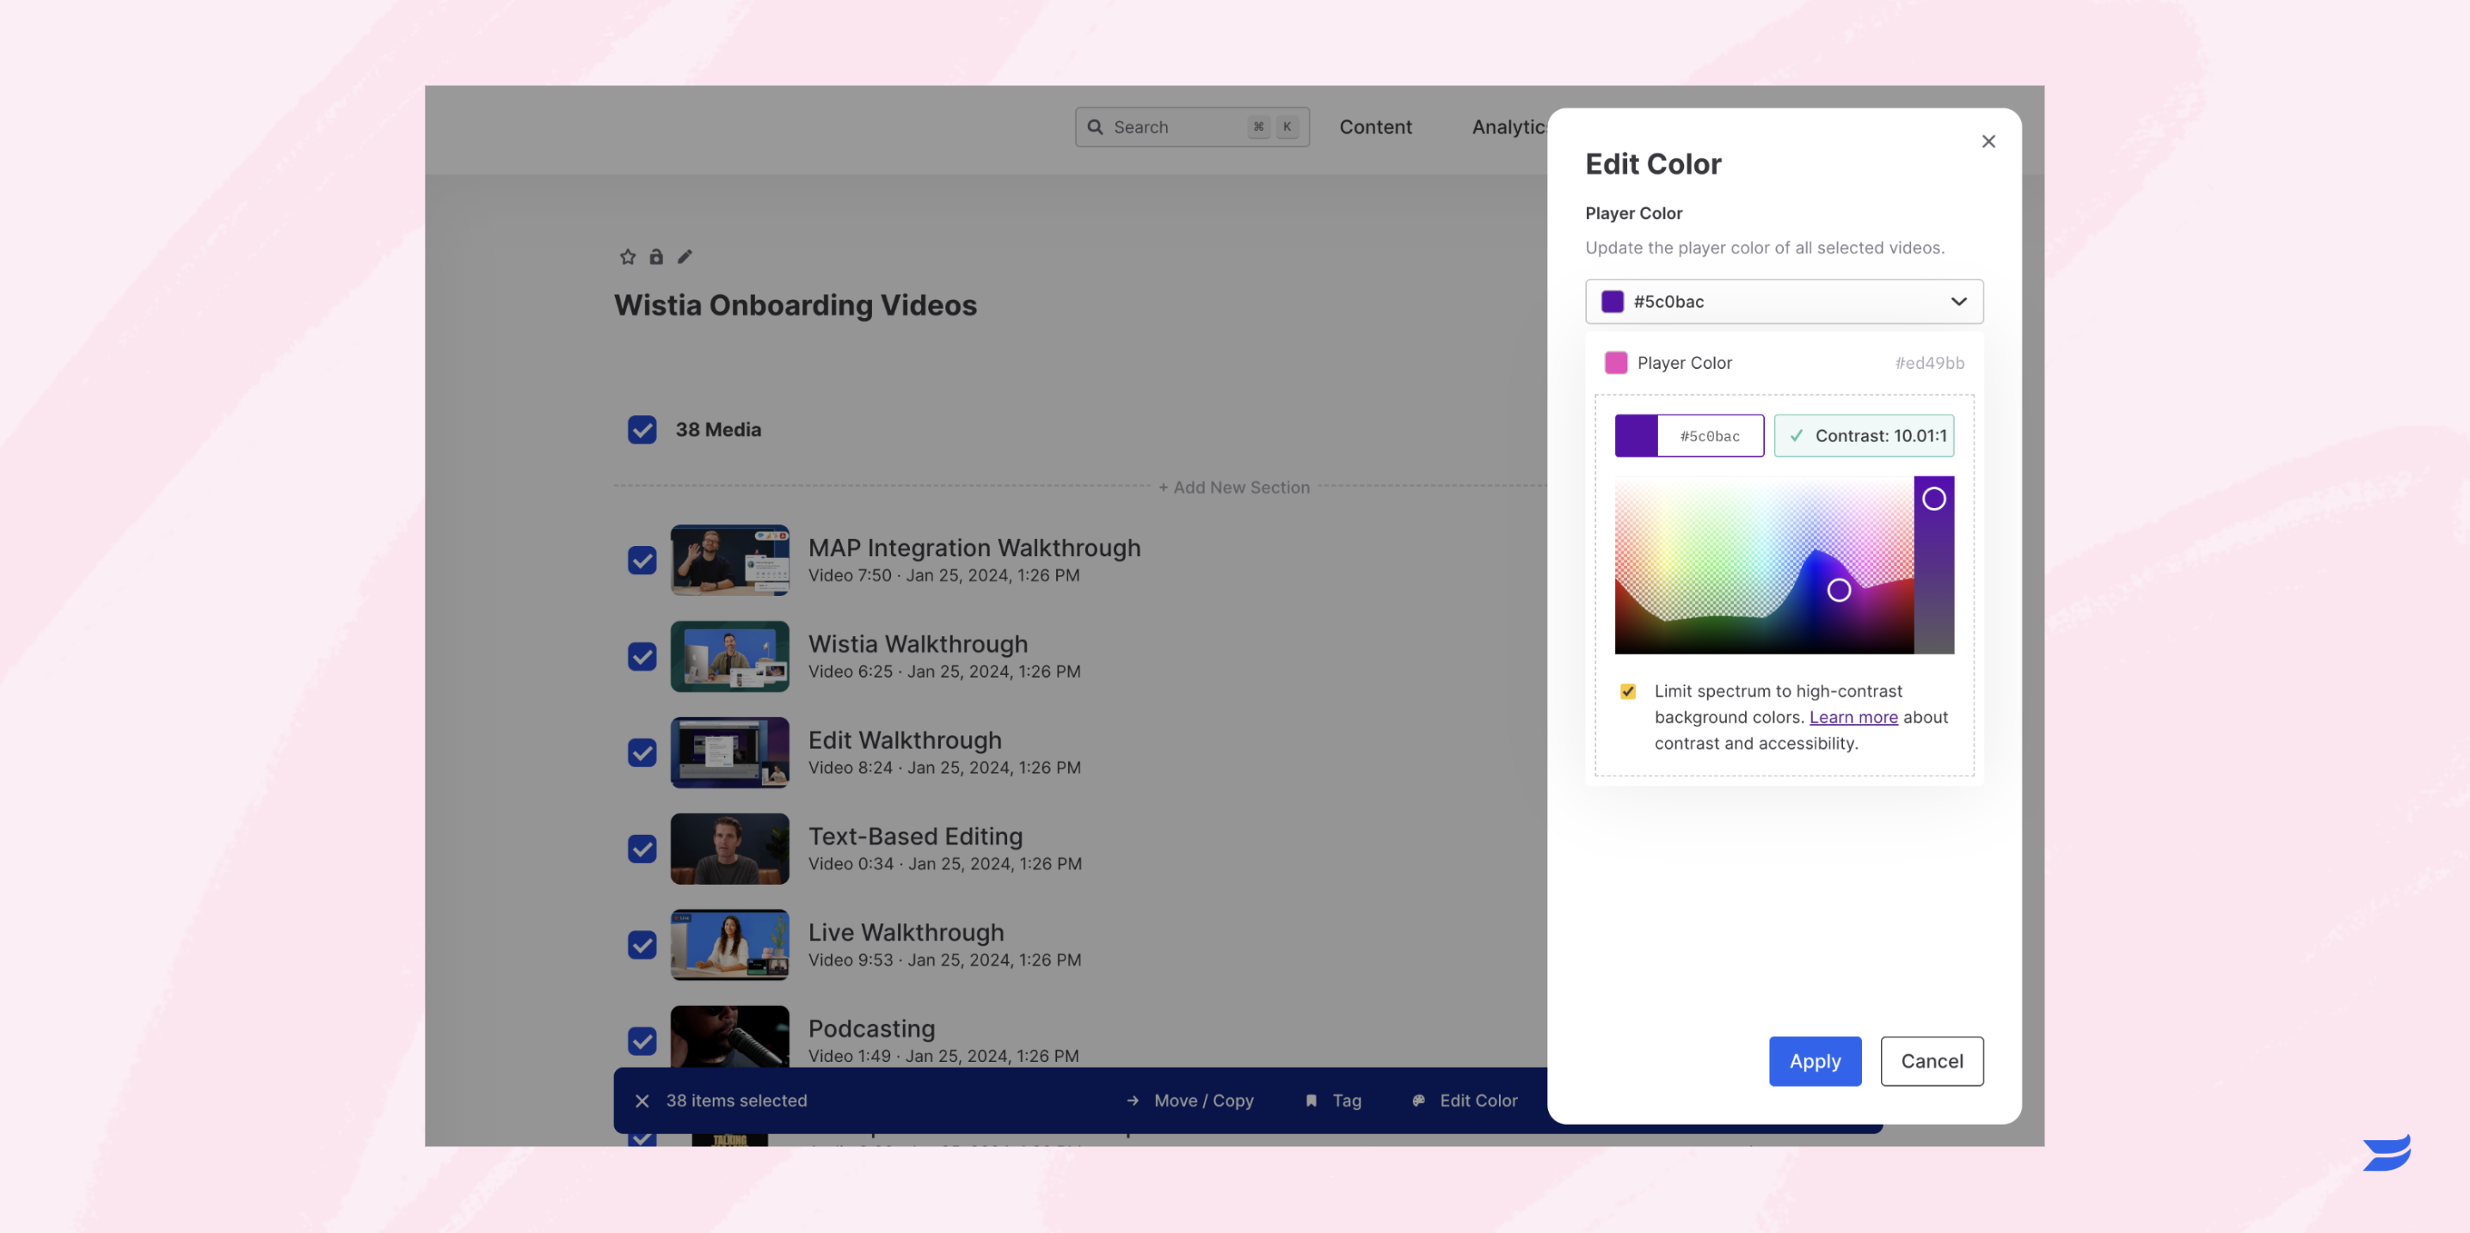Screen dimensions: 2470x1233
Task: Open the #5c0bac color dropdown
Action: 1784,301
